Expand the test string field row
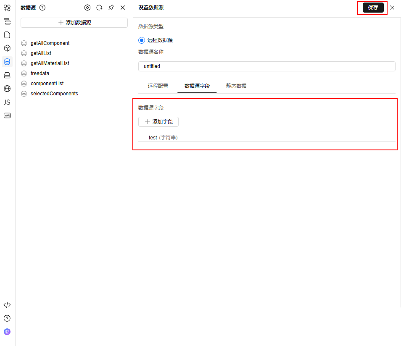This screenshot has height=346, width=401. (x=163, y=138)
